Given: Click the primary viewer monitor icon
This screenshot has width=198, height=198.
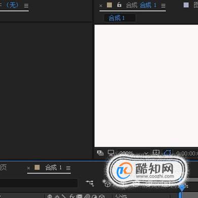Looking at the screenshot, I should [x=111, y=153].
